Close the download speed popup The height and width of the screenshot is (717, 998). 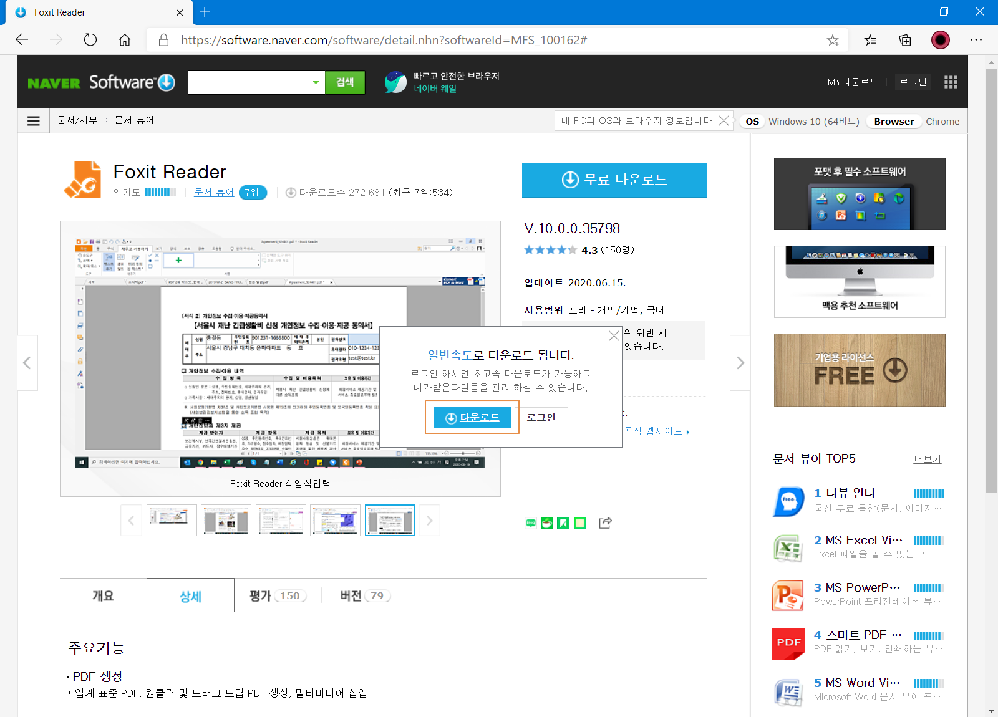(614, 335)
